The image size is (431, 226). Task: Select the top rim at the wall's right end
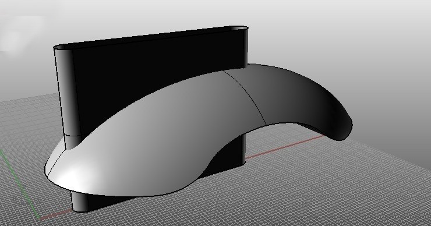point(239,27)
